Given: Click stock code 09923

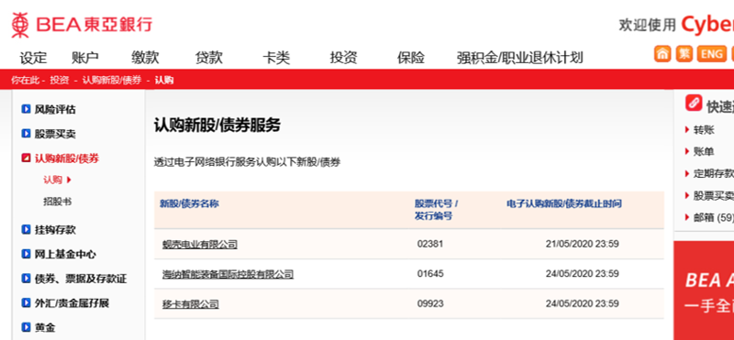Looking at the screenshot, I should tap(430, 303).
